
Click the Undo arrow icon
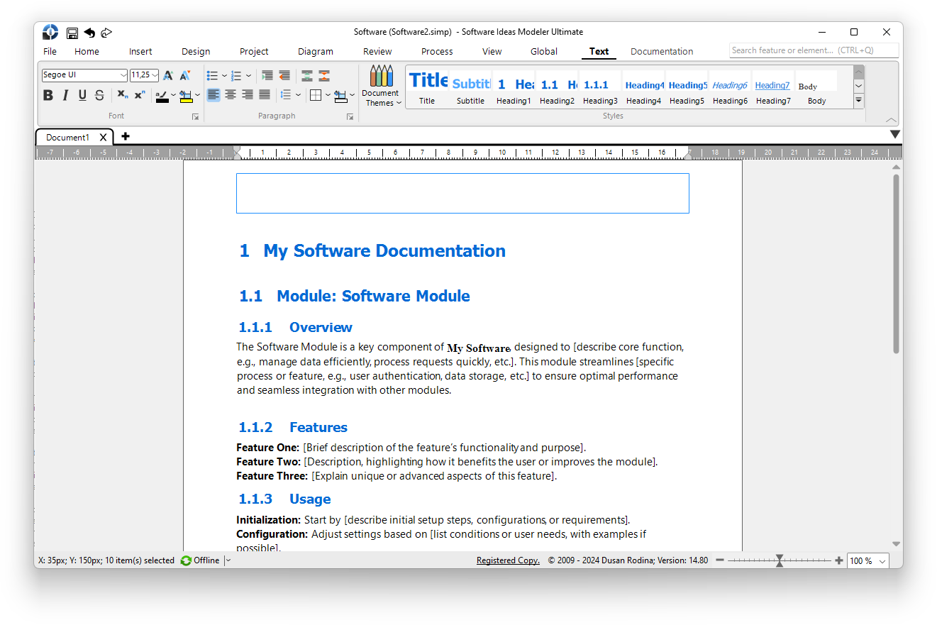[x=89, y=33]
